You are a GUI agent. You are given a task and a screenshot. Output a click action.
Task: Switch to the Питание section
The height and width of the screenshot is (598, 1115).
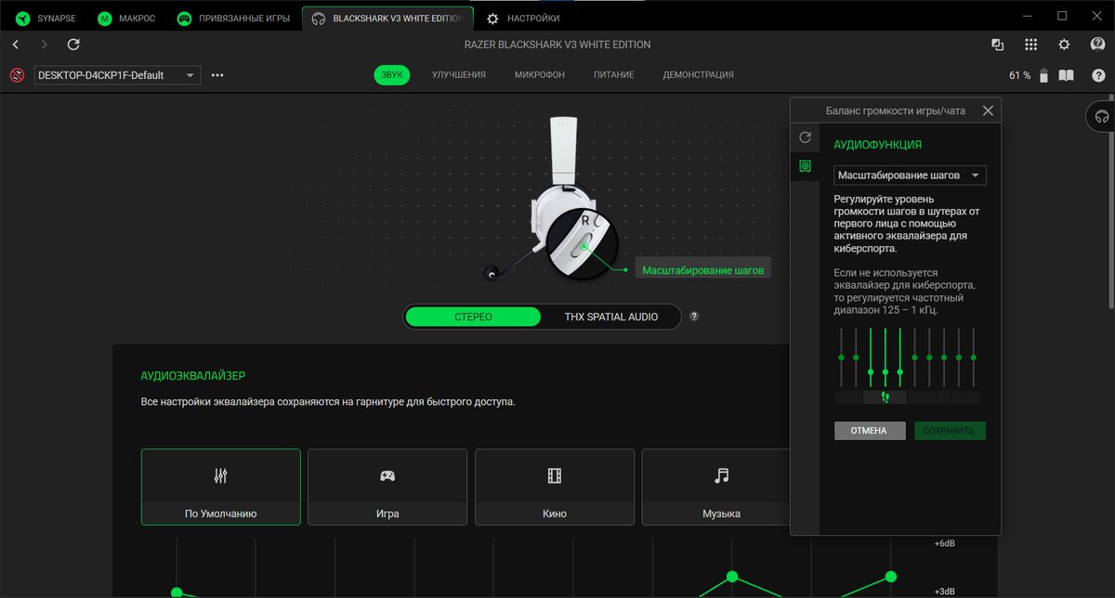pyautogui.click(x=614, y=75)
